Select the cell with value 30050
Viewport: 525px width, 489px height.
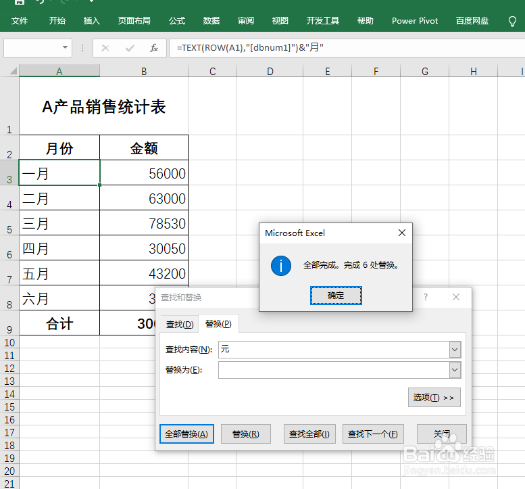click(144, 248)
